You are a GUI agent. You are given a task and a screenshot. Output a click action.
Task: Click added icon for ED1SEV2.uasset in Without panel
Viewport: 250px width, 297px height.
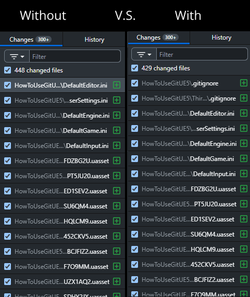point(117,191)
